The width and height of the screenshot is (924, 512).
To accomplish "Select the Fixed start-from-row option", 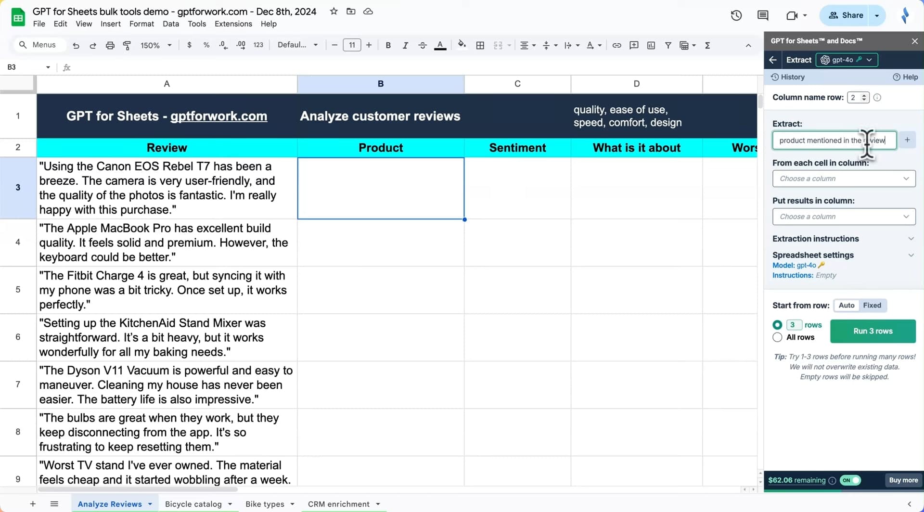I will [x=873, y=305].
